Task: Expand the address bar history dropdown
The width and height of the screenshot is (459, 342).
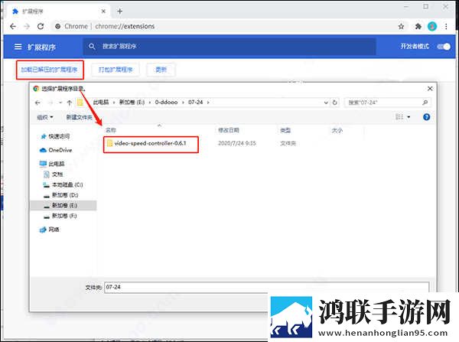Action: [326, 103]
